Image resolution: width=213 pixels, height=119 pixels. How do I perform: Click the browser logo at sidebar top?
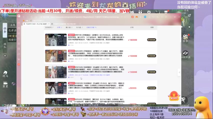click(19, 16)
